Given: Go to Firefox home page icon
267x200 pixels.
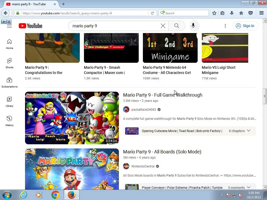Looking at the screenshot, I should tap(241, 13).
